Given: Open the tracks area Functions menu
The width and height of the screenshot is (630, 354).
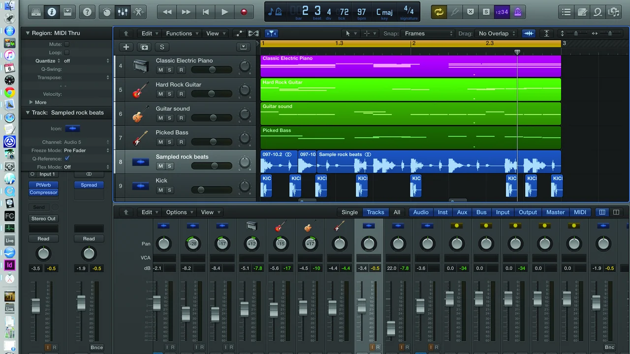Looking at the screenshot, I should [x=182, y=33].
